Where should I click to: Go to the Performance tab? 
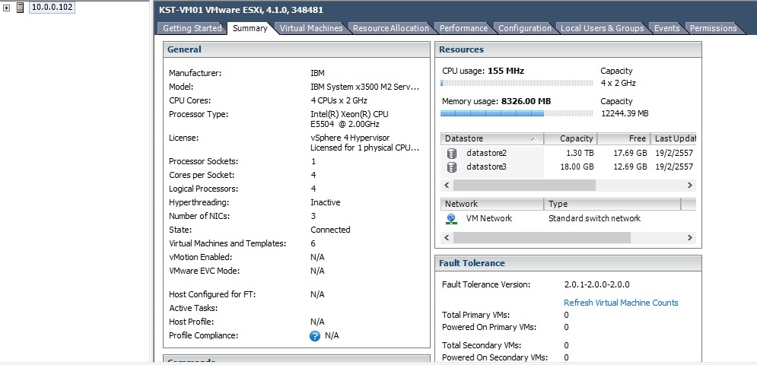click(463, 28)
